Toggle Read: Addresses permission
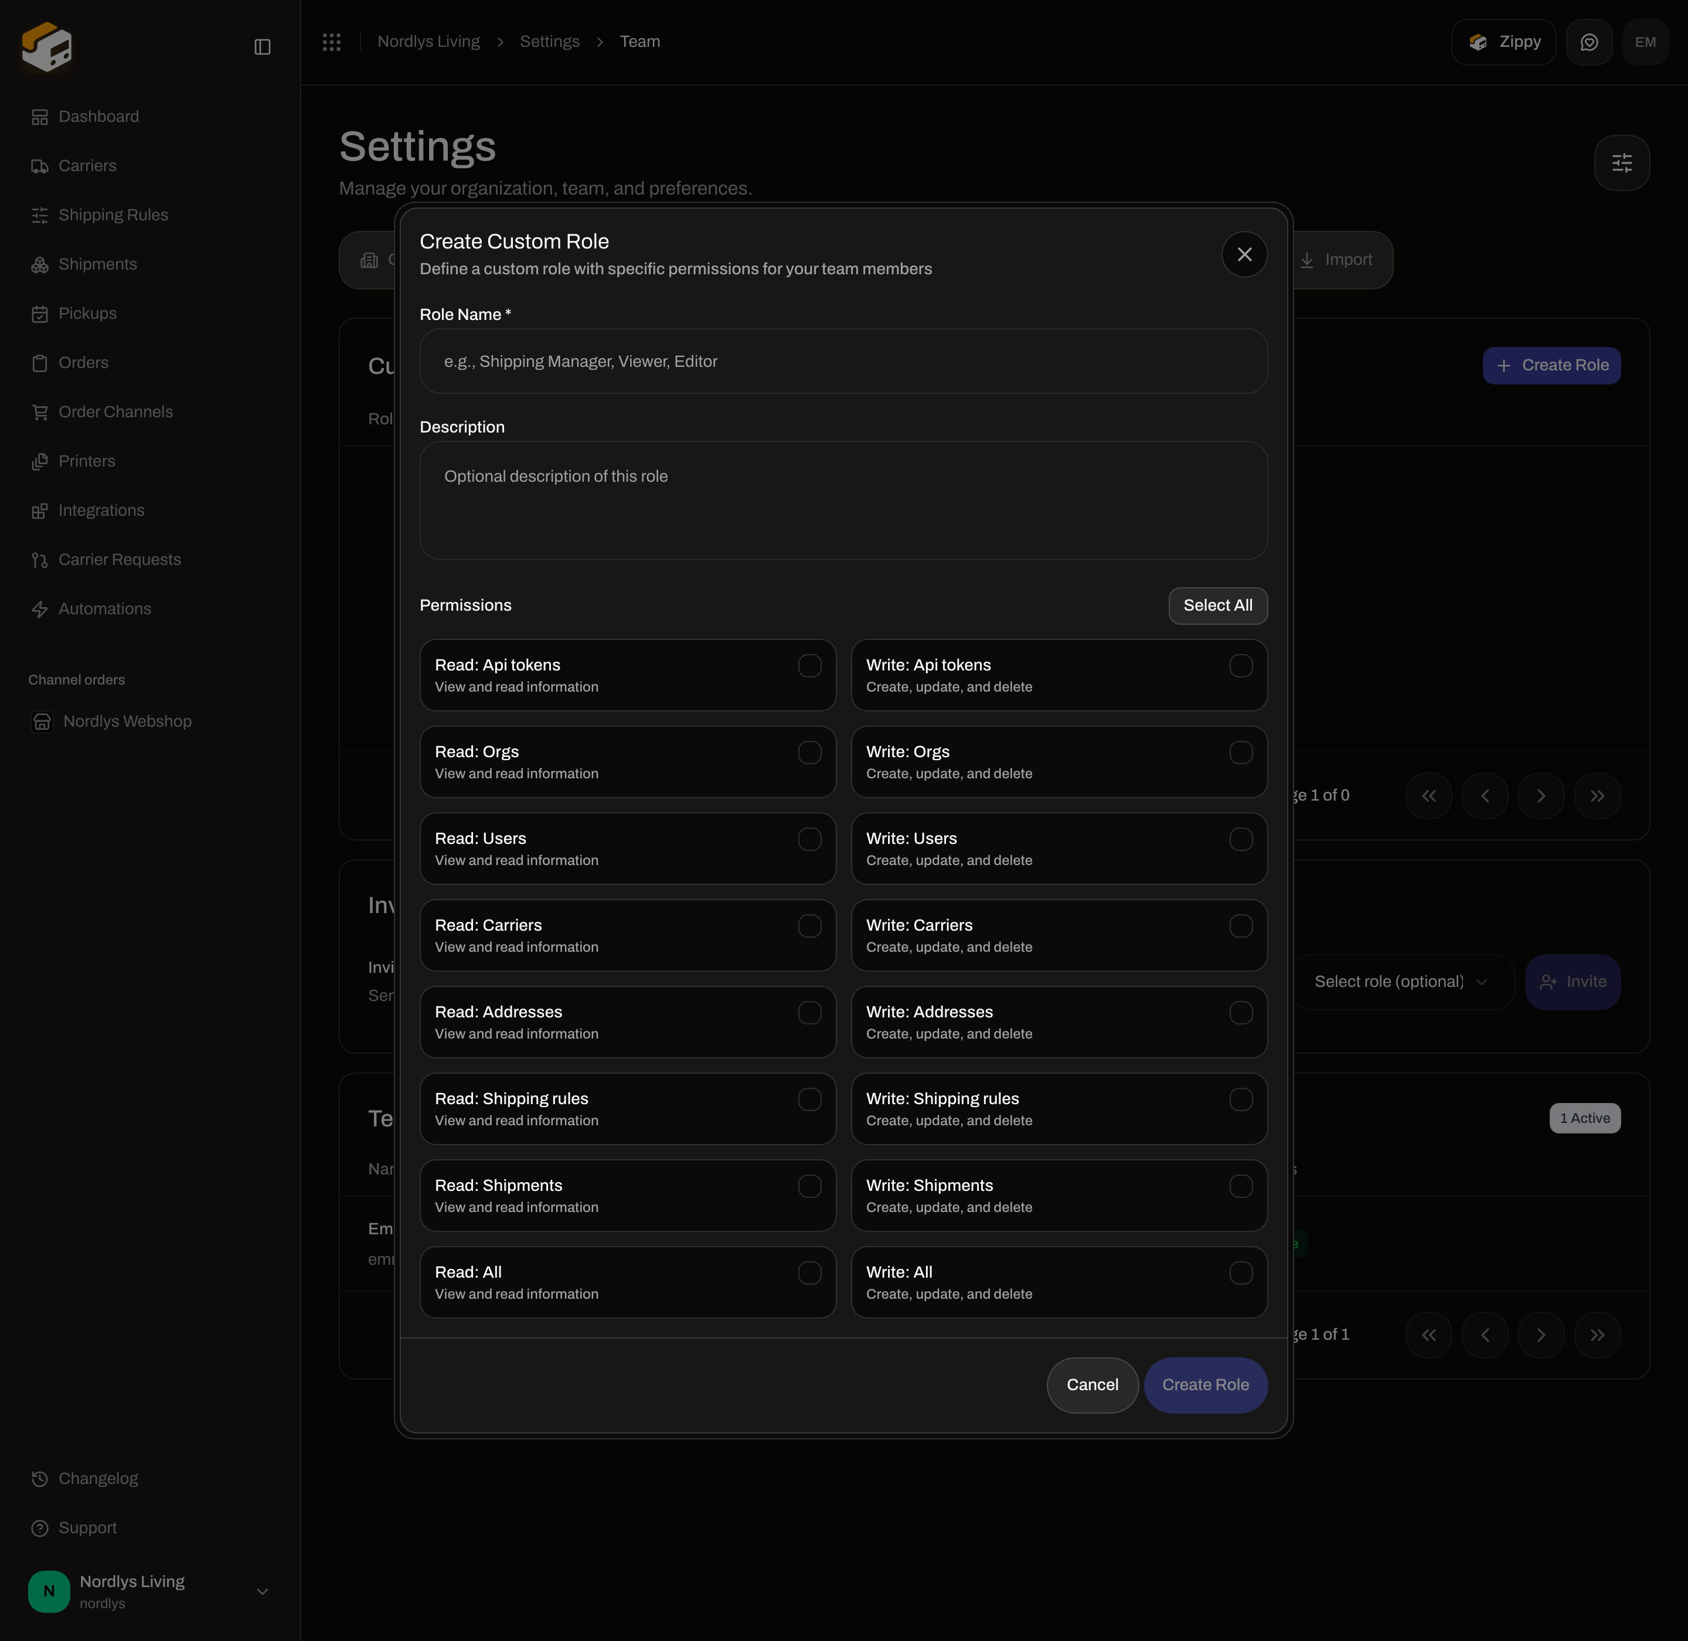Image resolution: width=1688 pixels, height=1641 pixels. (809, 1013)
